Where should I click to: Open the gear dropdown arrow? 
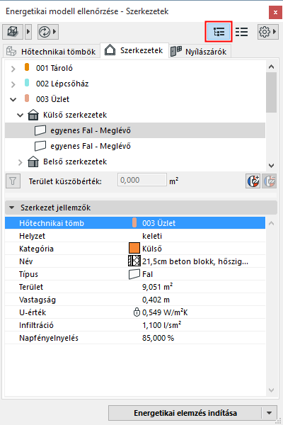pos(275,32)
